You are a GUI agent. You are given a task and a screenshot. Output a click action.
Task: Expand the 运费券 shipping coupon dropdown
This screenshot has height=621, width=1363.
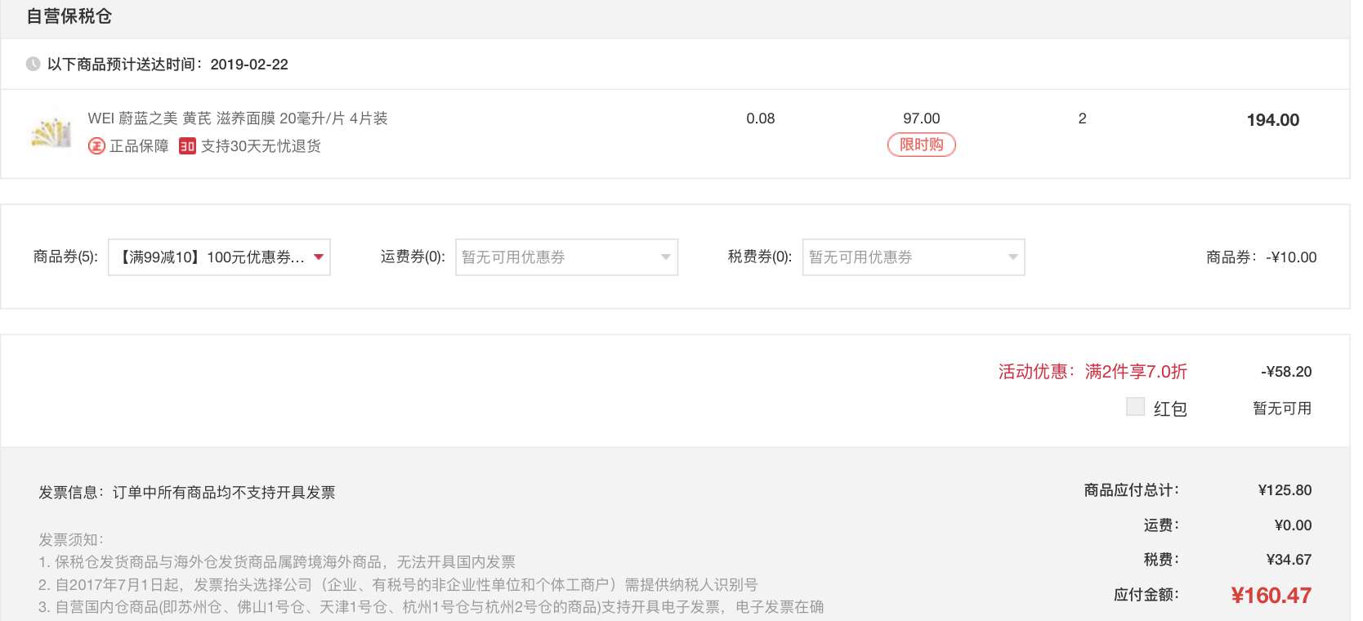pos(566,257)
